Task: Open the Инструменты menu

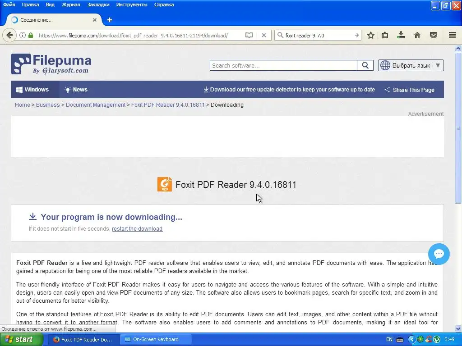Action: pyautogui.click(x=132, y=5)
